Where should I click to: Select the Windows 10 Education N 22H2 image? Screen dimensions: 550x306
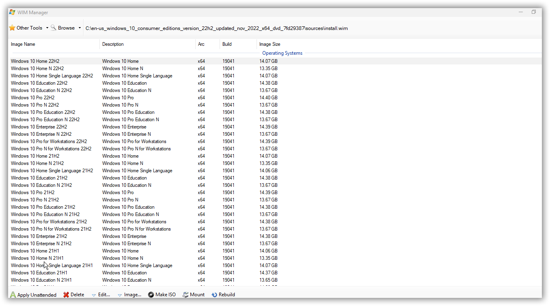(x=41, y=90)
